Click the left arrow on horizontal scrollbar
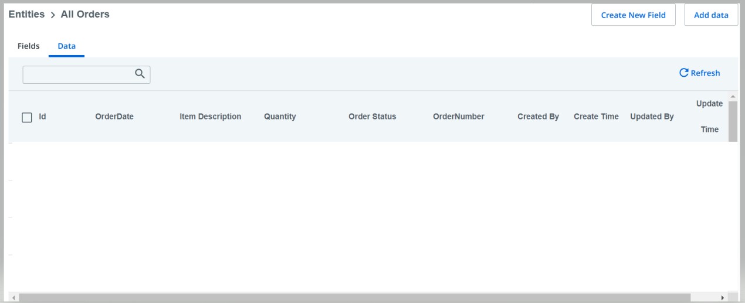 (15, 298)
